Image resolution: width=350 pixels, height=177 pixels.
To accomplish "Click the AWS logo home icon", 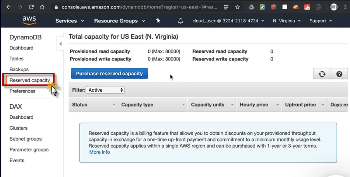I will click(29, 21).
